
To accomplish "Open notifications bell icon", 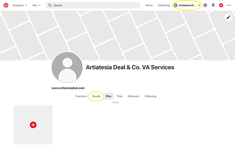I will tap(213, 5).
